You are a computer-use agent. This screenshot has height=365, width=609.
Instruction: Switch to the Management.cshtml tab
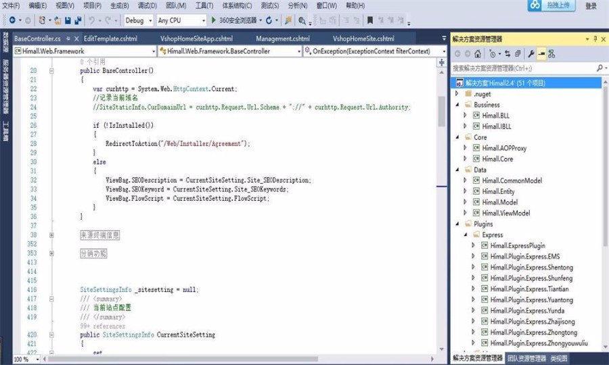(x=283, y=39)
